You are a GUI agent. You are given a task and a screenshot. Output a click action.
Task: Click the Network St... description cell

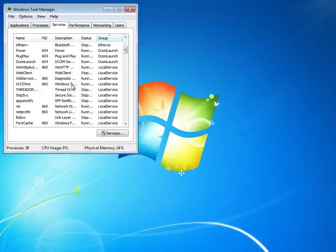pyautogui.click(x=65, y=106)
